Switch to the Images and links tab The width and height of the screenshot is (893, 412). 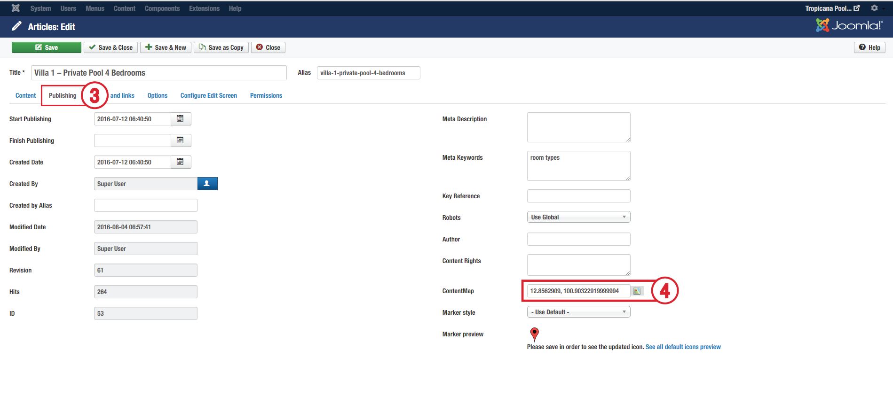(122, 95)
